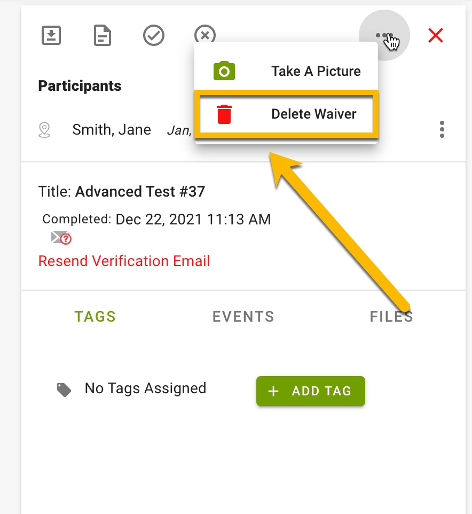Click the location pin beside Smith, Jane
Viewport: 472px width, 514px height.
[x=44, y=130]
